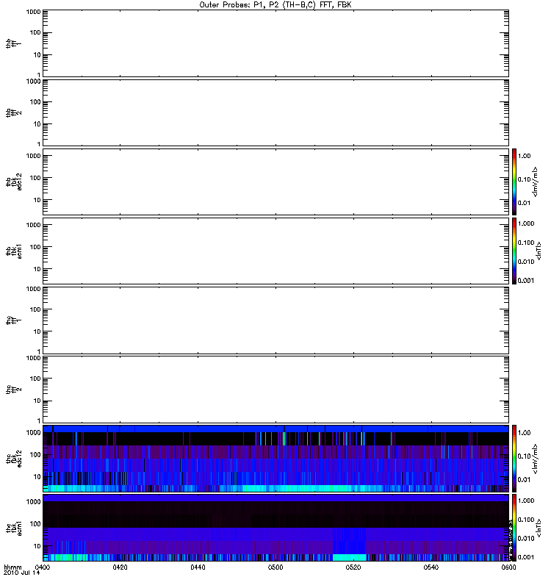Screen dimensions: 551x588
Task: Click the 100 y-axis tick of thc fbk edc12 panel
Action: pos(35,455)
